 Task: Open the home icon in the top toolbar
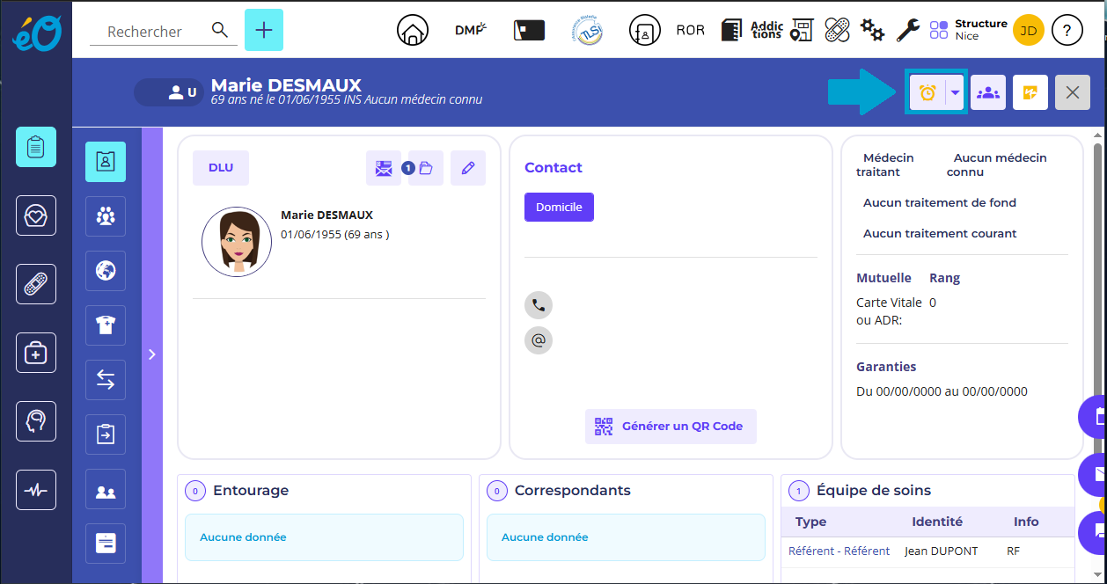pos(412,31)
